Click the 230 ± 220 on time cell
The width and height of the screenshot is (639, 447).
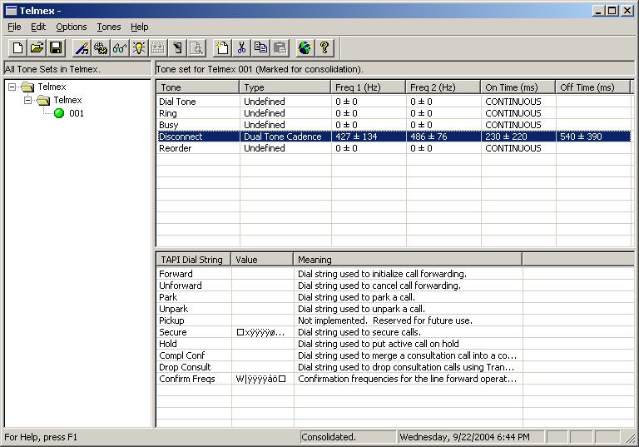519,137
